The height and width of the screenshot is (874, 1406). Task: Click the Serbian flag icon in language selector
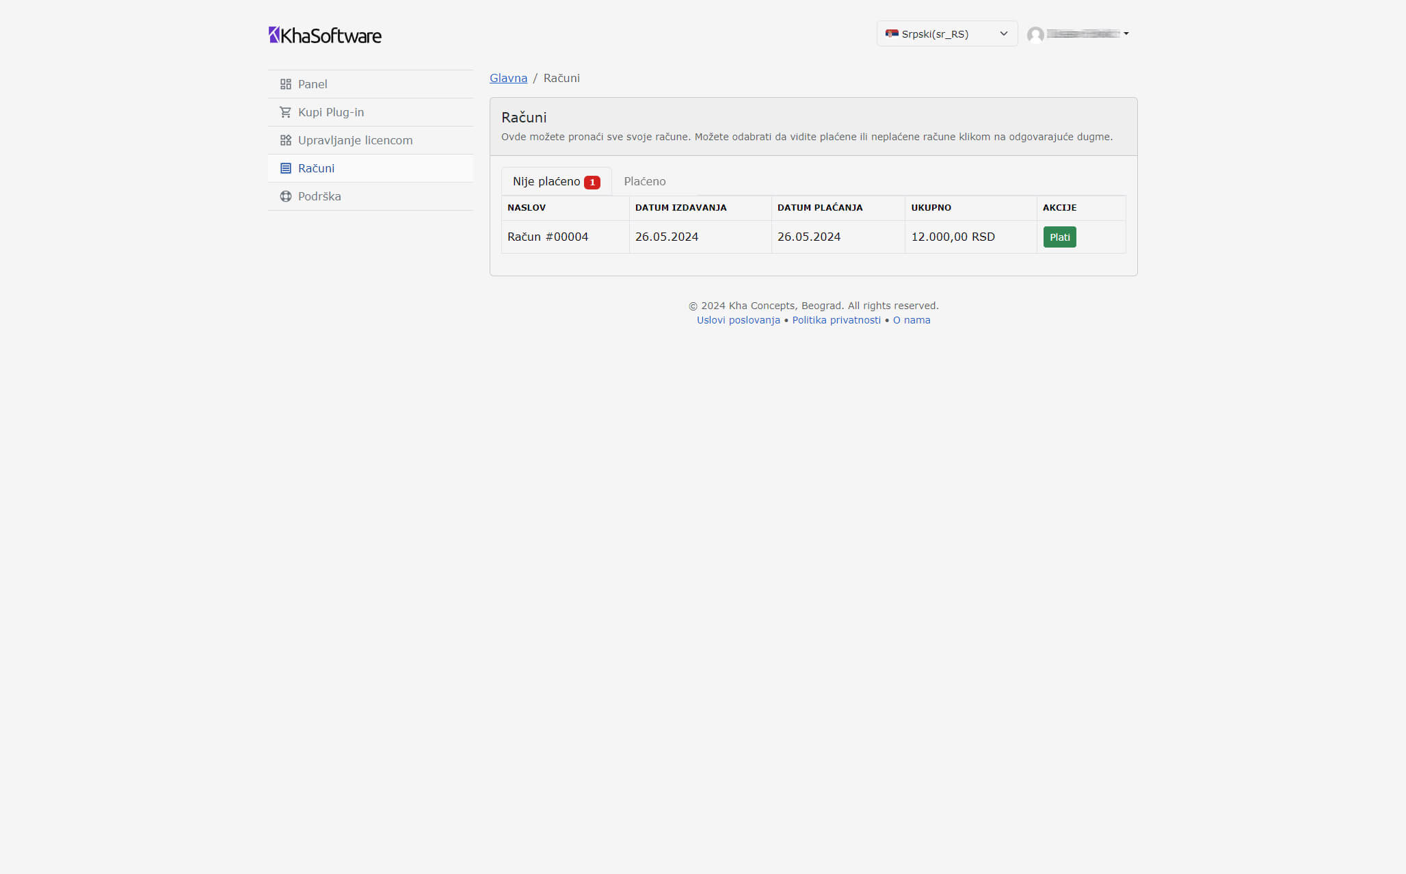tap(892, 34)
